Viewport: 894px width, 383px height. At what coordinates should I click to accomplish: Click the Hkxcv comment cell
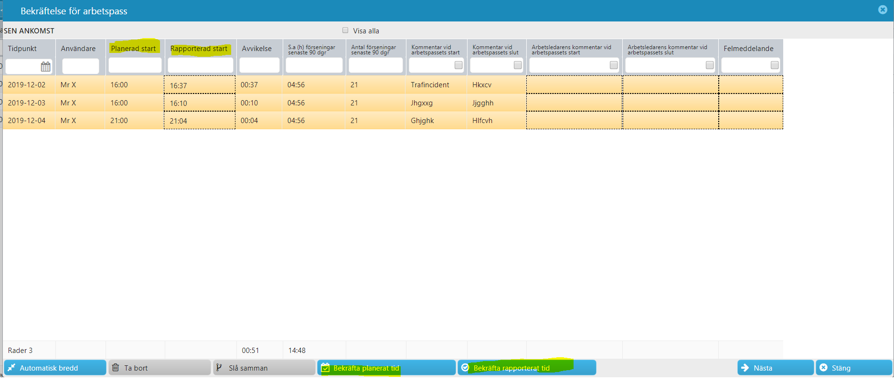pos(497,84)
